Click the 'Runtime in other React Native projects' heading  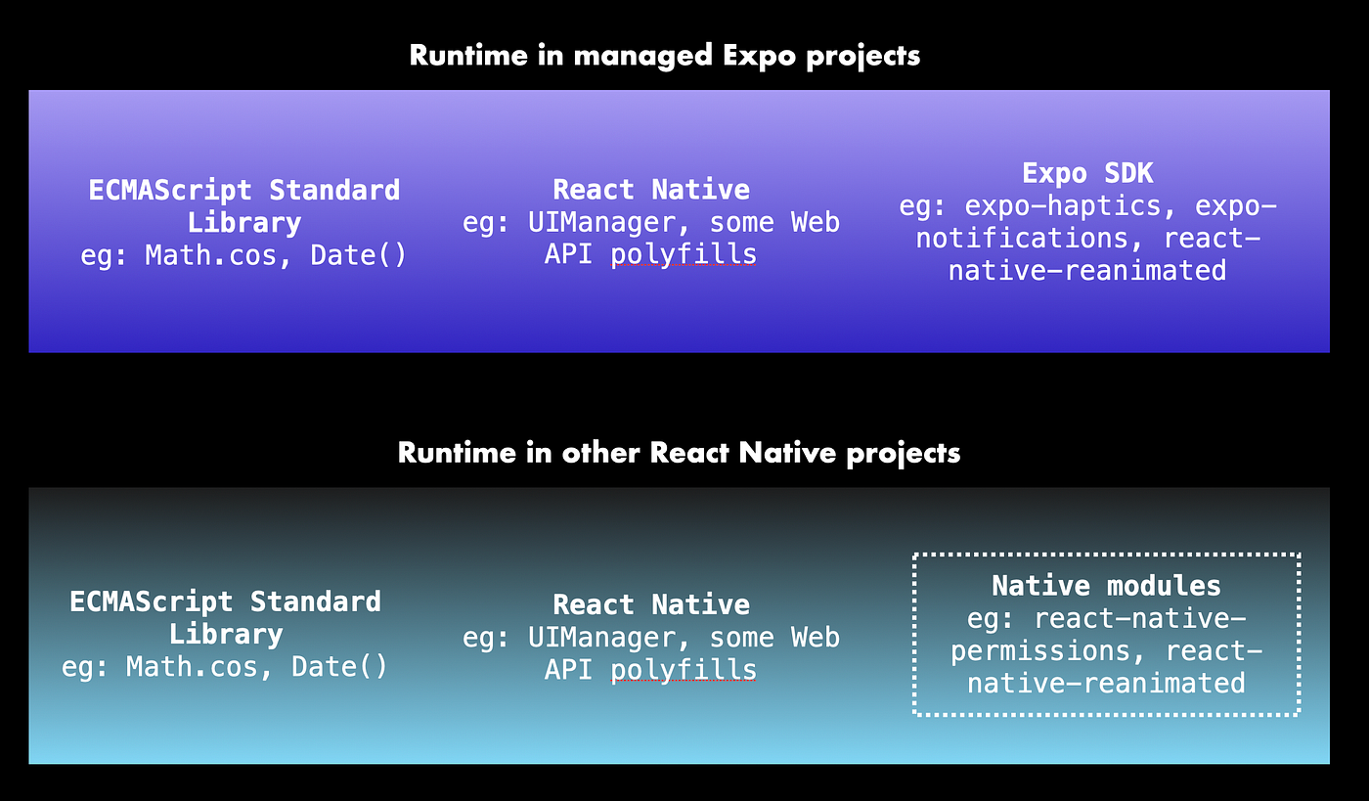tap(679, 453)
